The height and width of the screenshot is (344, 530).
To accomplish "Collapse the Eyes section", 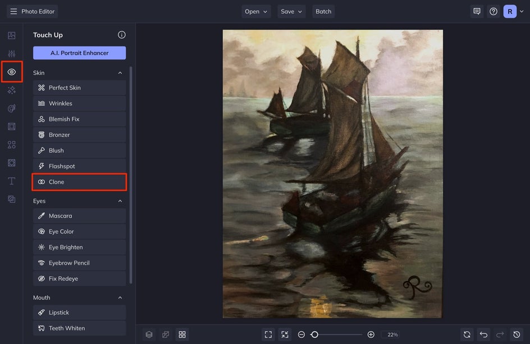I will point(120,201).
